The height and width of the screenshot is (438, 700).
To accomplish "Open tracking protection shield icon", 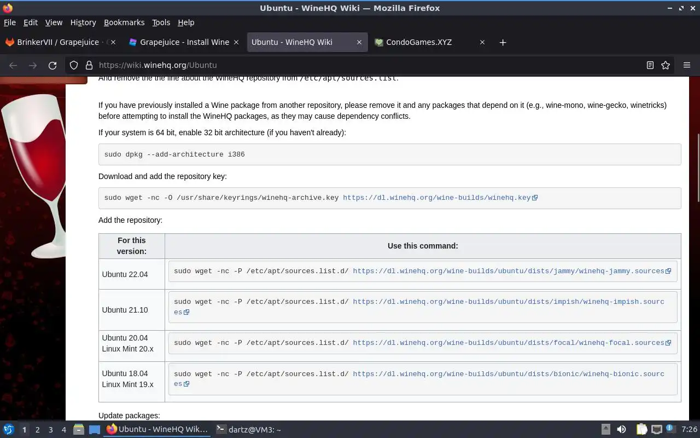I will click(74, 65).
